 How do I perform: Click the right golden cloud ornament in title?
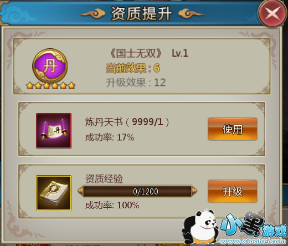click(x=191, y=14)
